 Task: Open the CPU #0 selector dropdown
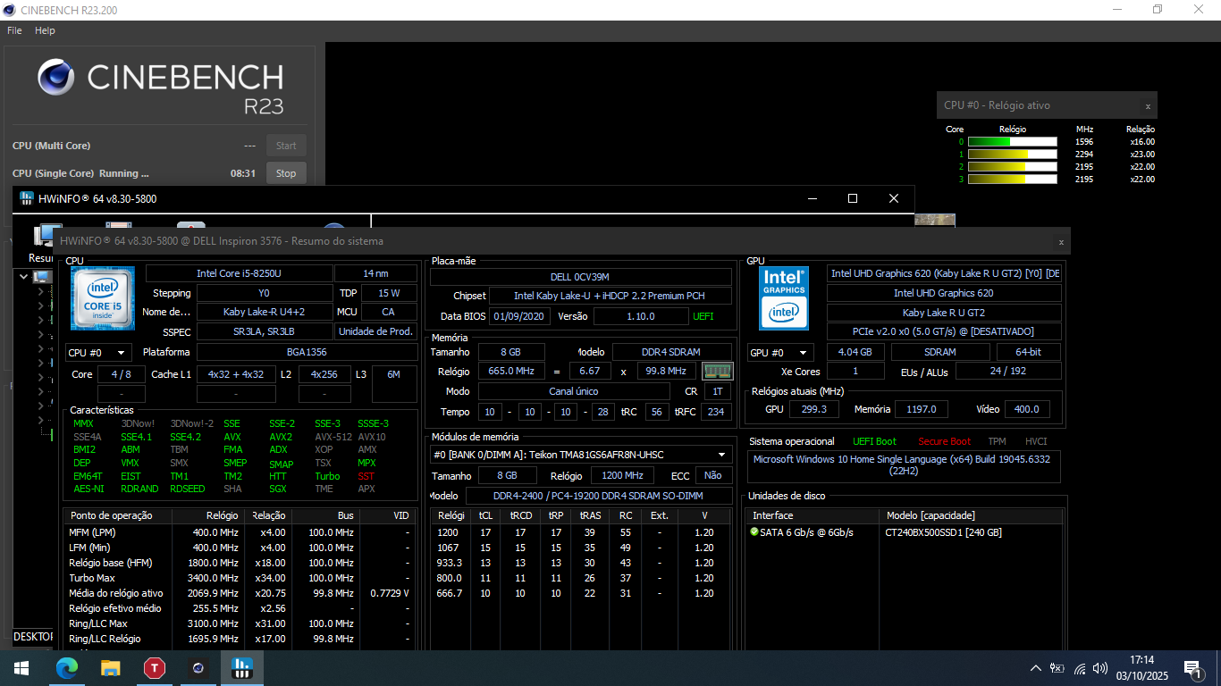98,353
